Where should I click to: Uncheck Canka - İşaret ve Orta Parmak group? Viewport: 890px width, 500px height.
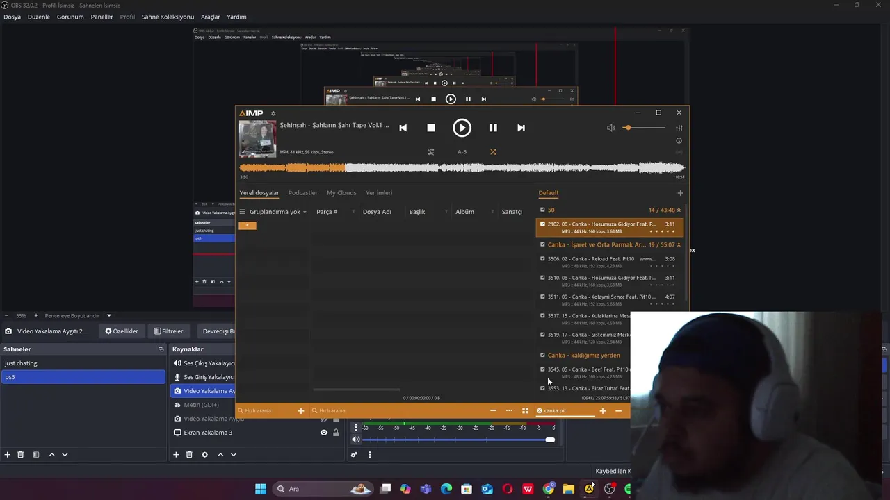tap(542, 244)
